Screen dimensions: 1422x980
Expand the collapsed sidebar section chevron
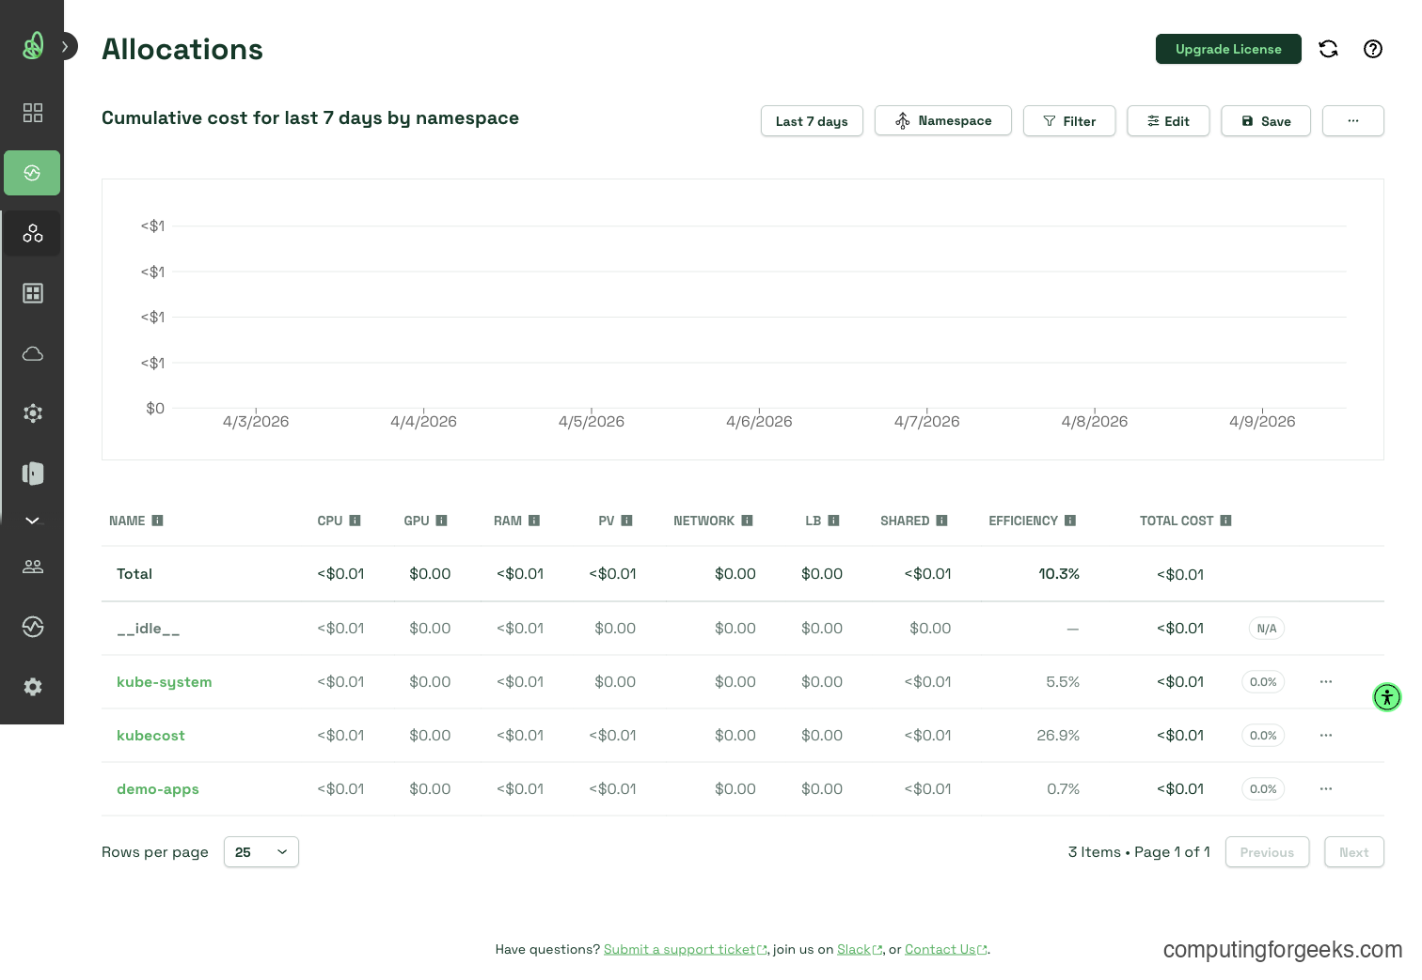click(32, 521)
